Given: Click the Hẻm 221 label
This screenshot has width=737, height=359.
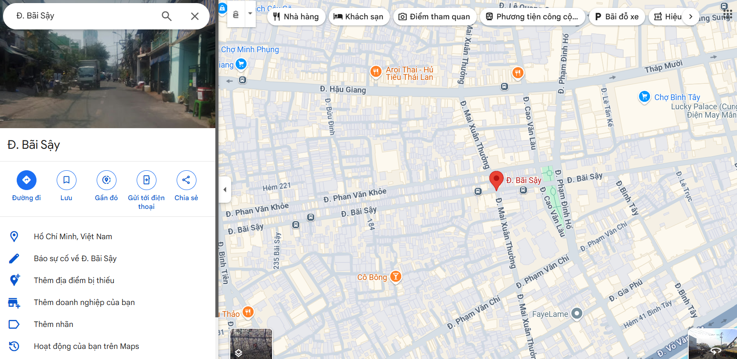Looking at the screenshot, I should [277, 187].
